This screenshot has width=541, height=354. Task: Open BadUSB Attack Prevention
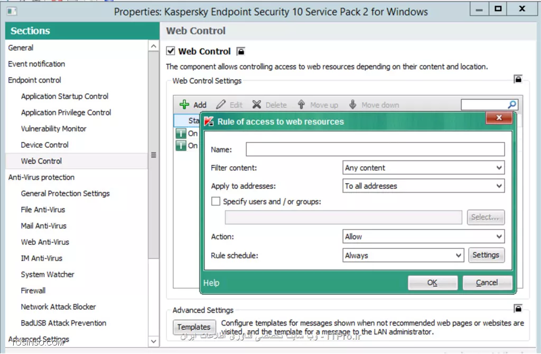coord(63,323)
